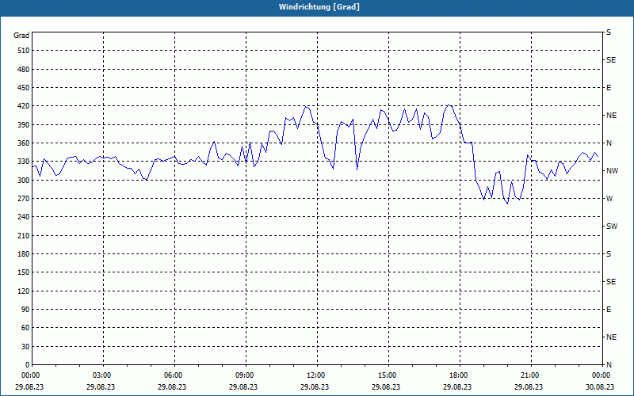Select the 15:00 time axis label
The height and width of the screenshot is (396, 634).
(x=386, y=375)
